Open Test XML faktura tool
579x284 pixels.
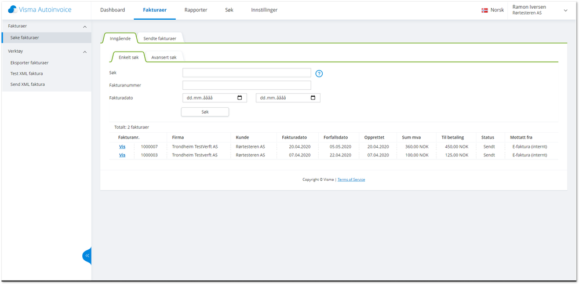coord(27,74)
